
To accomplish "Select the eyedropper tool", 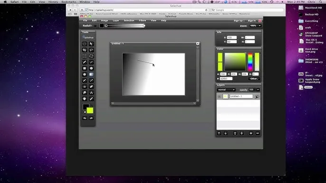I will click(91, 99).
